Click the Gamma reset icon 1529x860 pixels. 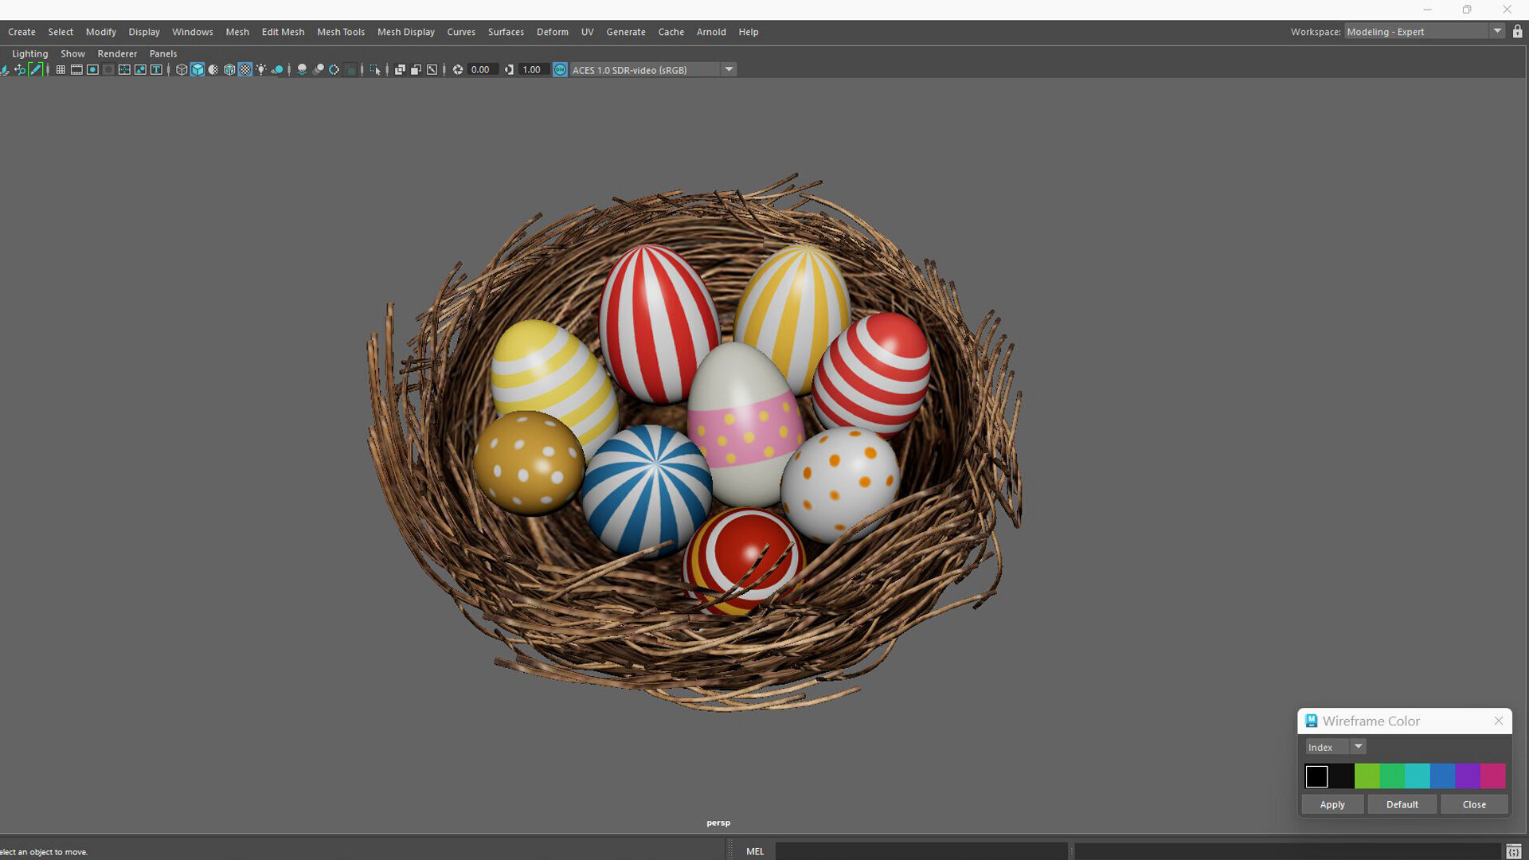[x=509, y=69]
